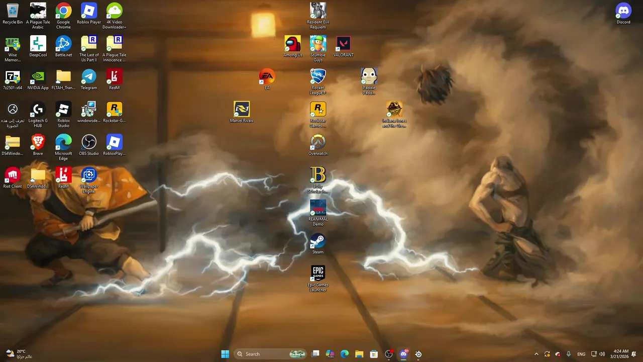Launch Among Us from the desktop
This screenshot has width=643, height=362.
pos(293,46)
